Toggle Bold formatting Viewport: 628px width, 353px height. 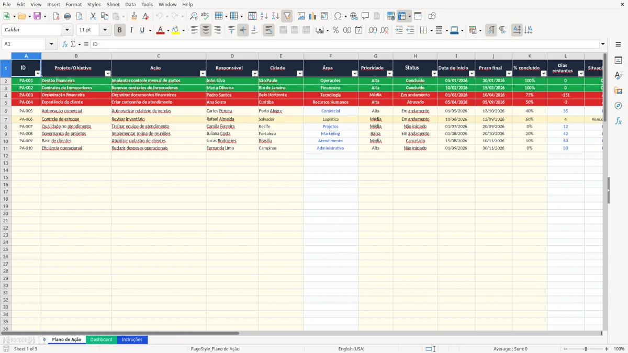119,30
